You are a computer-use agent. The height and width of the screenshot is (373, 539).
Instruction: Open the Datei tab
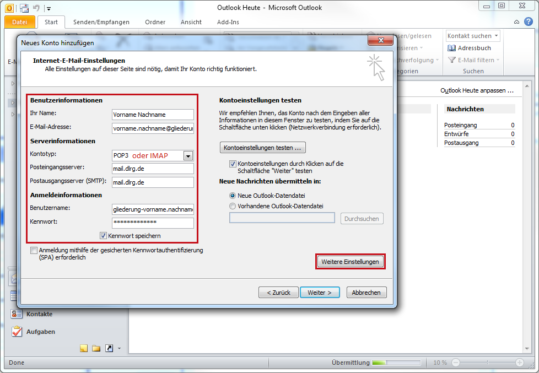(x=20, y=22)
